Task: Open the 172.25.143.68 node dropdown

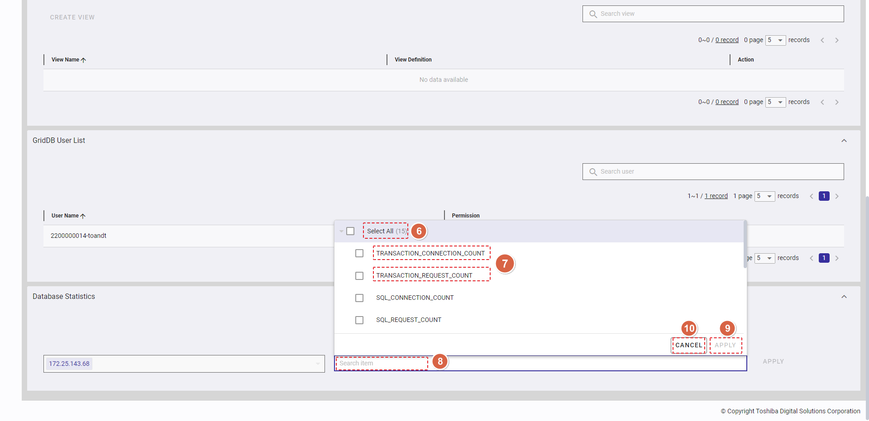Action: 318,364
